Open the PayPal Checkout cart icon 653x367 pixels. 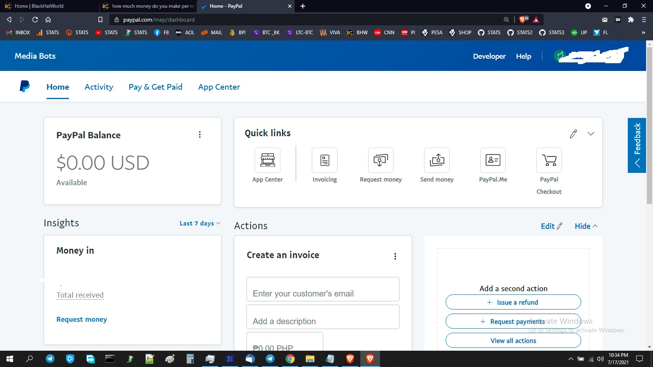click(x=549, y=160)
